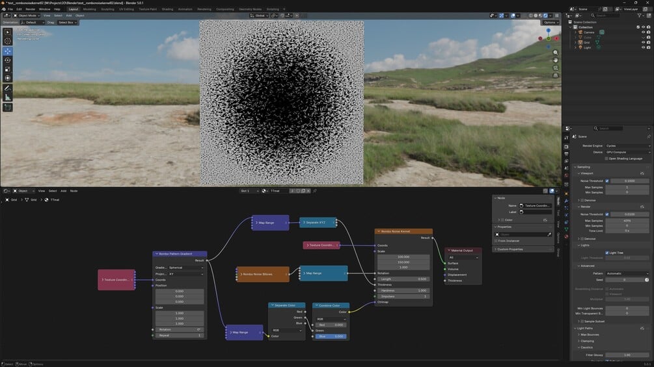Switch to the Shading workspace tab

(x=167, y=8)
